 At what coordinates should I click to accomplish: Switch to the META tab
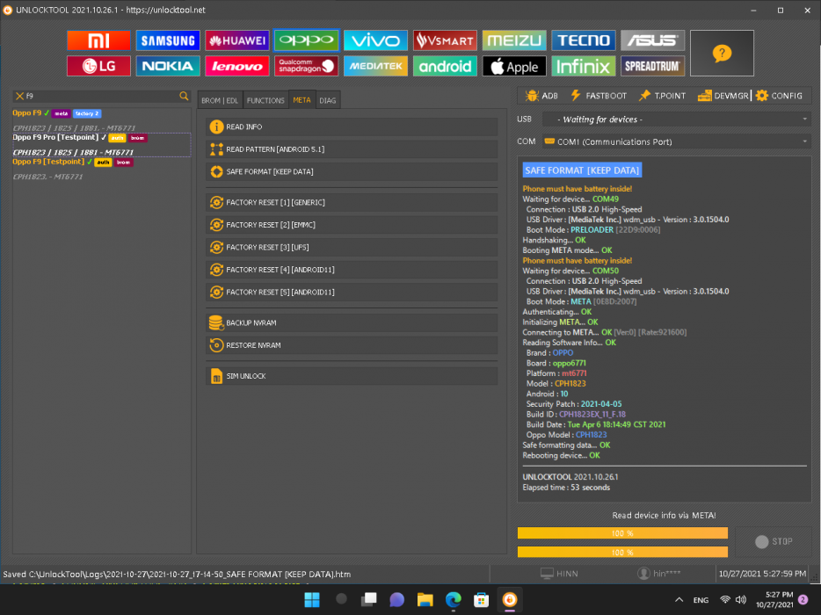[x=302, y=100]
